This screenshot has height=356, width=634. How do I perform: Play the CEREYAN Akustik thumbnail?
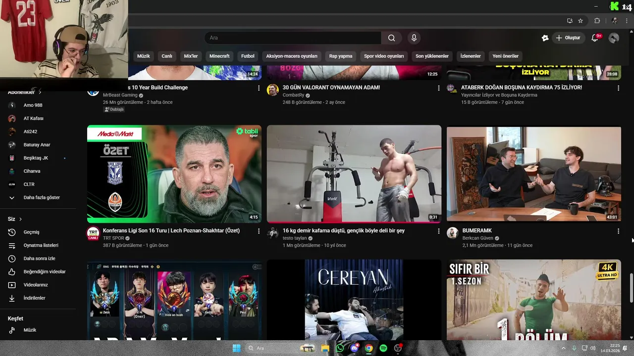(x=354, y=300)
